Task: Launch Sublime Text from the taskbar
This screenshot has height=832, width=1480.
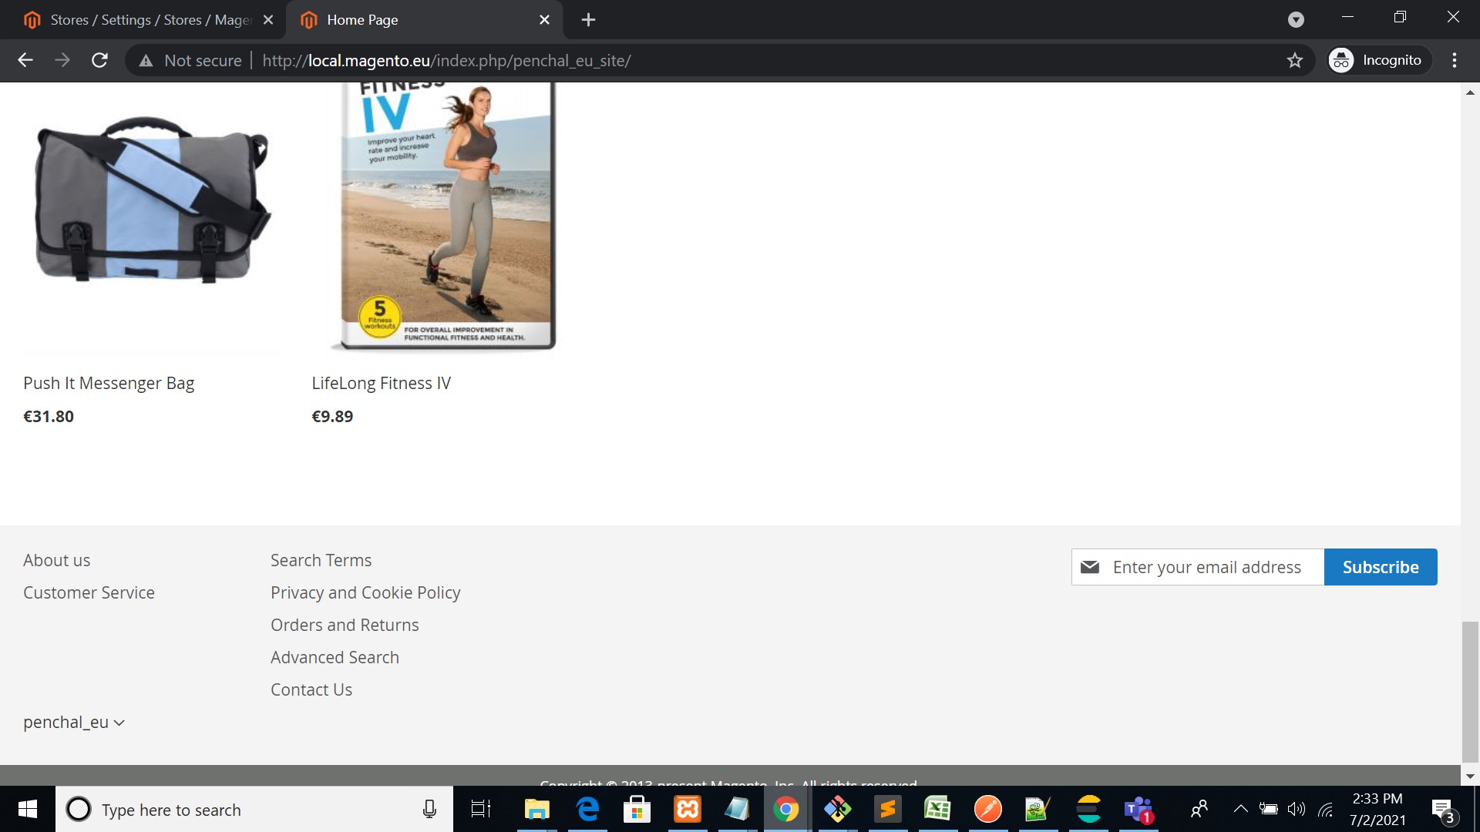Action: 888,809
